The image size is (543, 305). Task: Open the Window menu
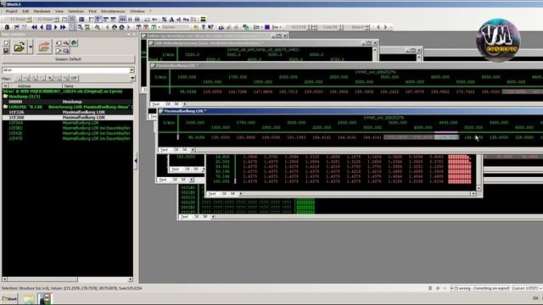coord(137,11)
